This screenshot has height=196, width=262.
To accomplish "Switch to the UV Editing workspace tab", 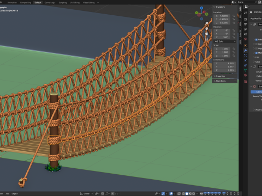I will (x=75, y=3).
